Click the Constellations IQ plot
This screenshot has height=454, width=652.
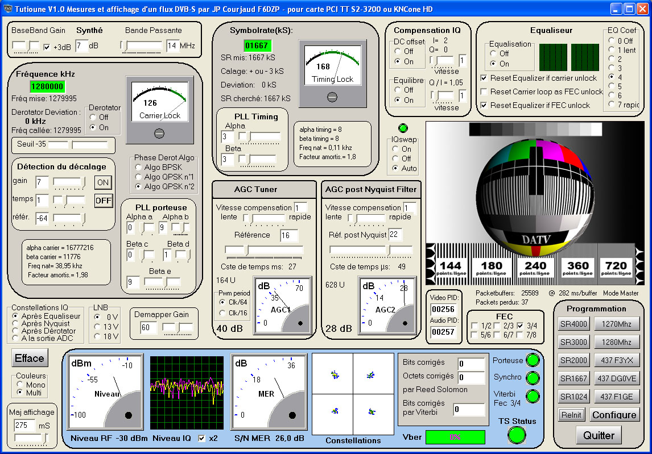tap(353, 393)
